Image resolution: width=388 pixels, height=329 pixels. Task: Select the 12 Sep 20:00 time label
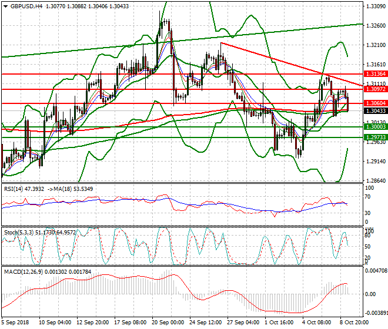point(93,323)
